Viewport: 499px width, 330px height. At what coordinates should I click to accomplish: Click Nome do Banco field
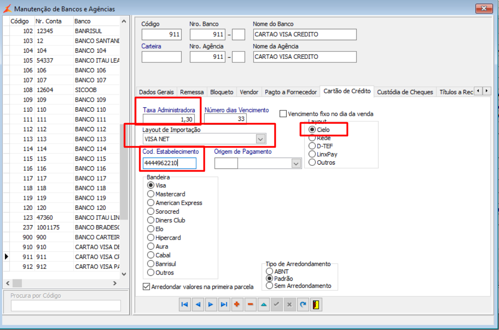tap(305, 34)
